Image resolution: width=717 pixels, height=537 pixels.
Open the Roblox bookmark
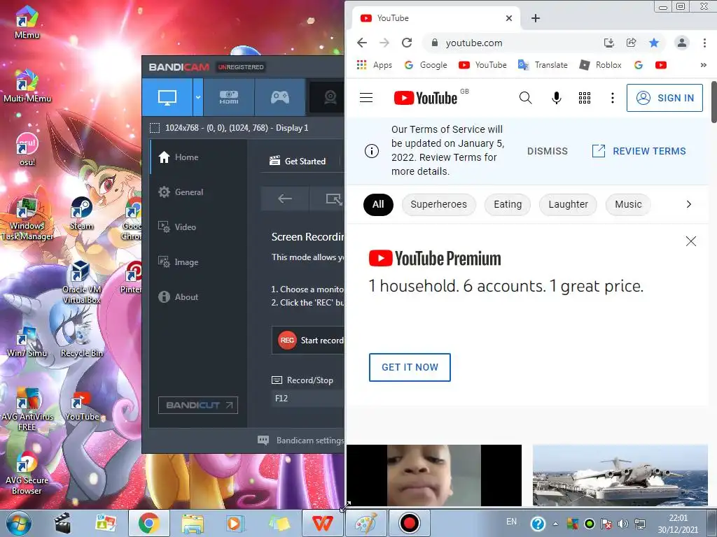coord(600,65)
